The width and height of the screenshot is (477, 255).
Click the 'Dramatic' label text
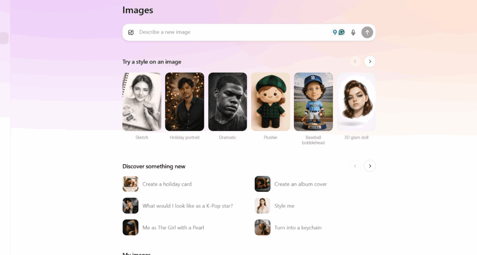tap(227, 138)
